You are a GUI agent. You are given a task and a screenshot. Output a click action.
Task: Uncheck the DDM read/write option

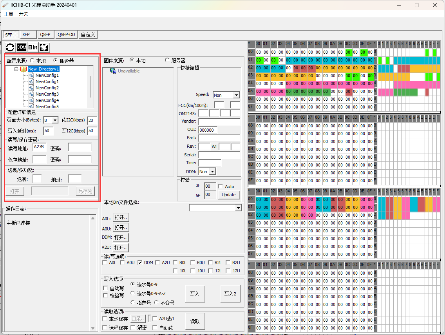click(x=140, y=263)
